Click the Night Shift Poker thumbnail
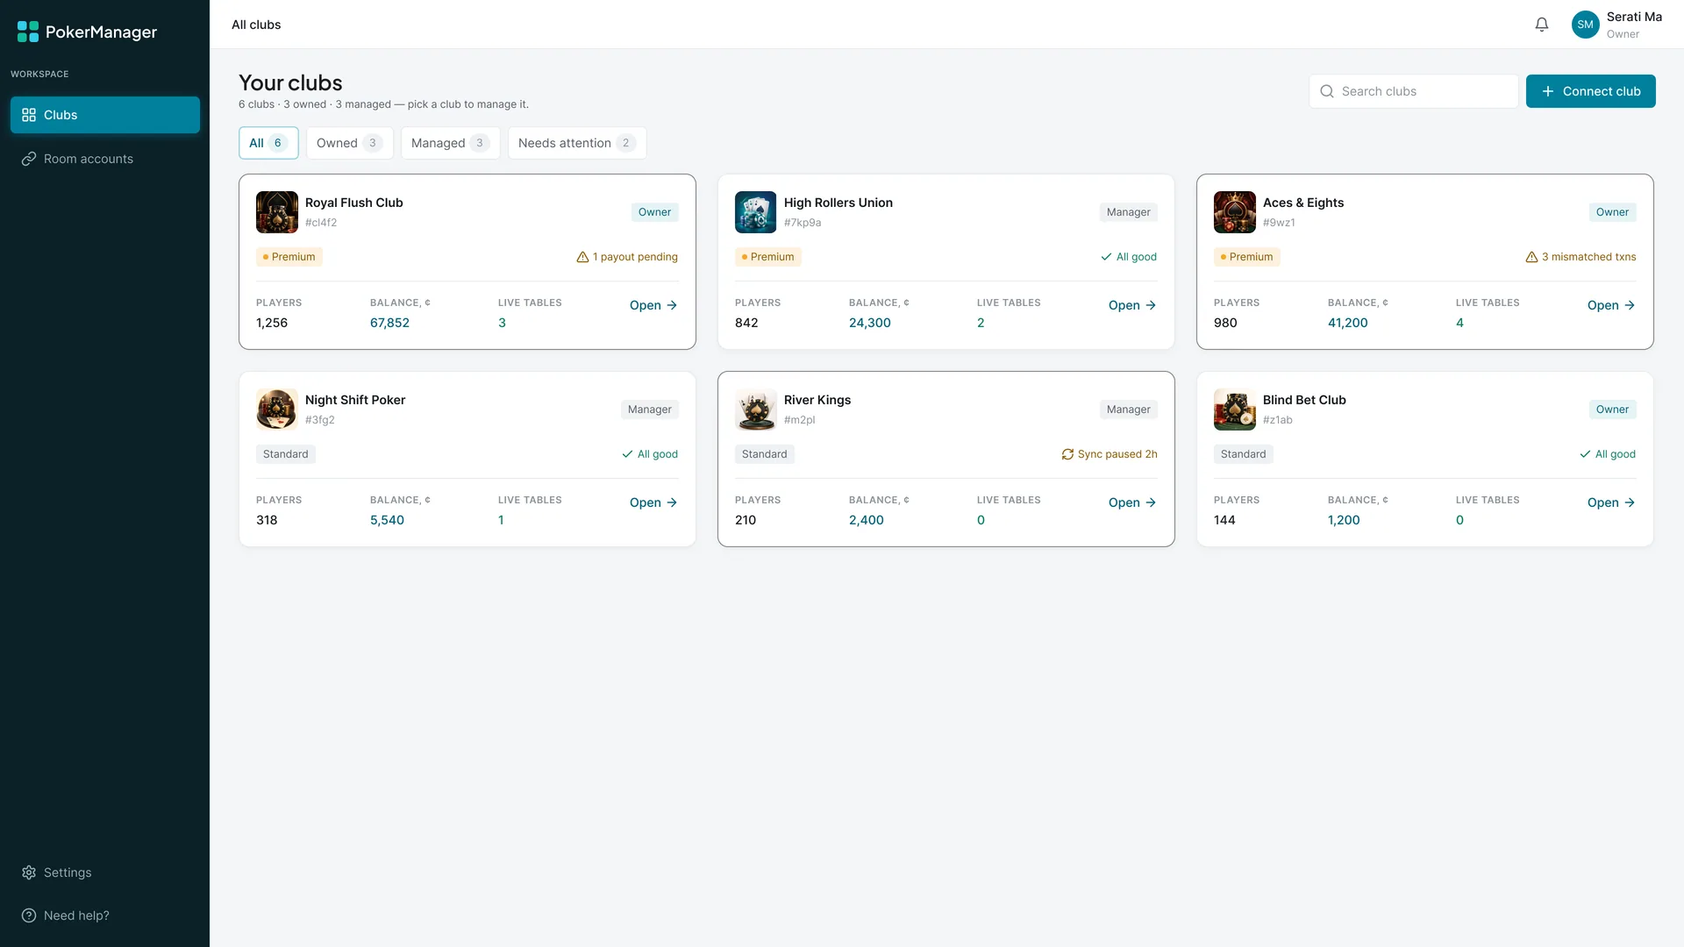The height and width of the screenshot is (947, 1684). (277, 409)
